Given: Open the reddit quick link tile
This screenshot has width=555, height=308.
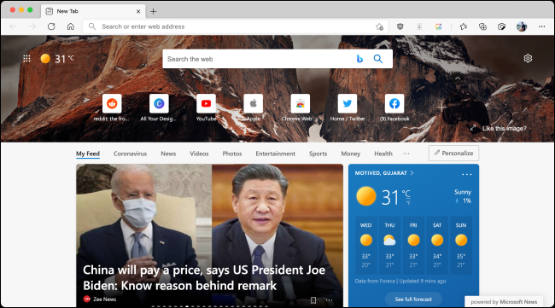Looking at the screenshot, I should click(x=112, y=103).
